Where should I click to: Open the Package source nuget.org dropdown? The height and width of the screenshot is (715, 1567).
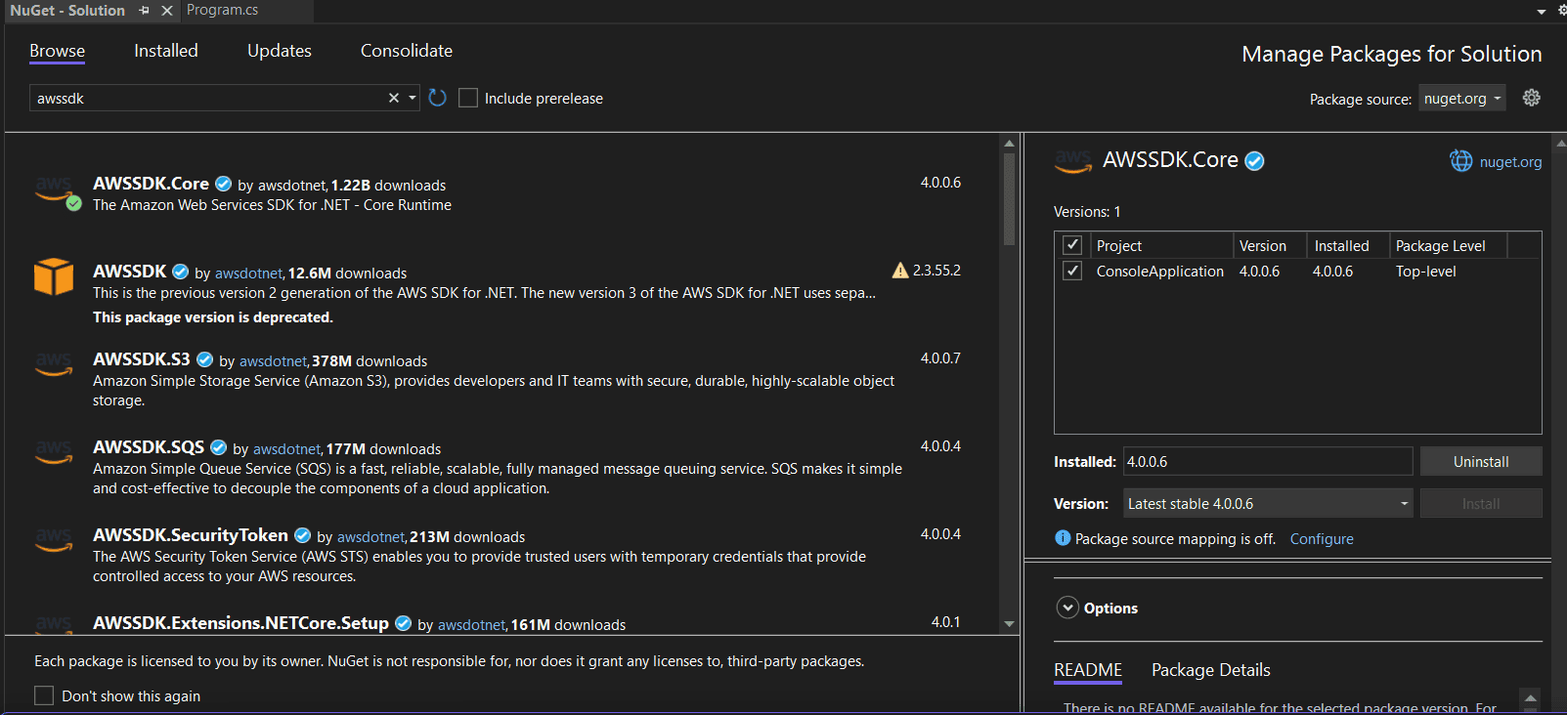[1461, 98]
